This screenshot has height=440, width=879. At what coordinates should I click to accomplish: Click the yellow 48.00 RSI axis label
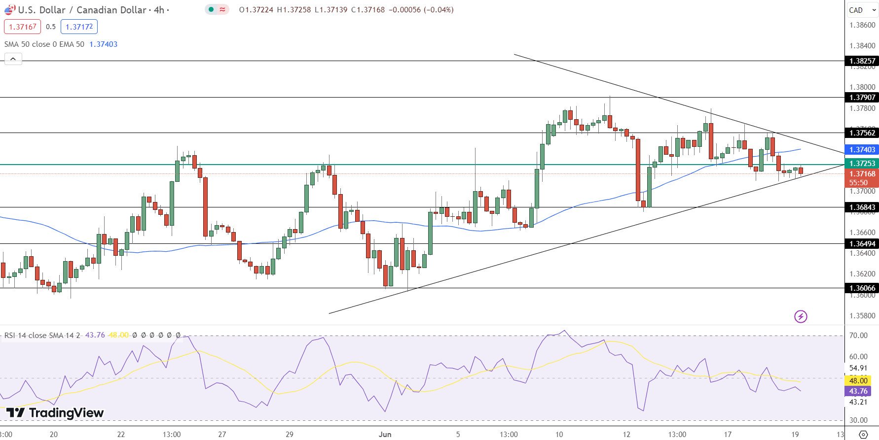pyautogui.click(x=858, y=381)
